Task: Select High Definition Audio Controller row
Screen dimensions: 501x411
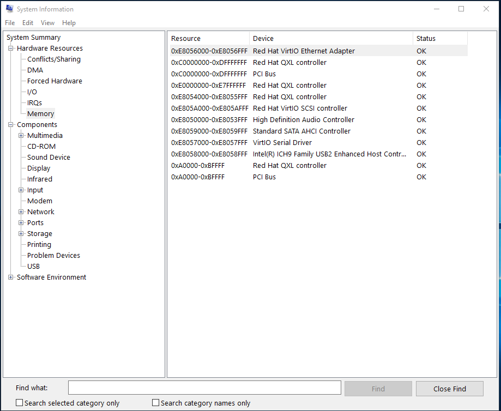Action: click(318, 120)
